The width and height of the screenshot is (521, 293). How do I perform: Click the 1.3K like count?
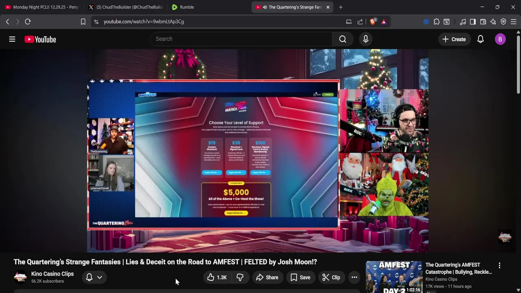[222, 278]
